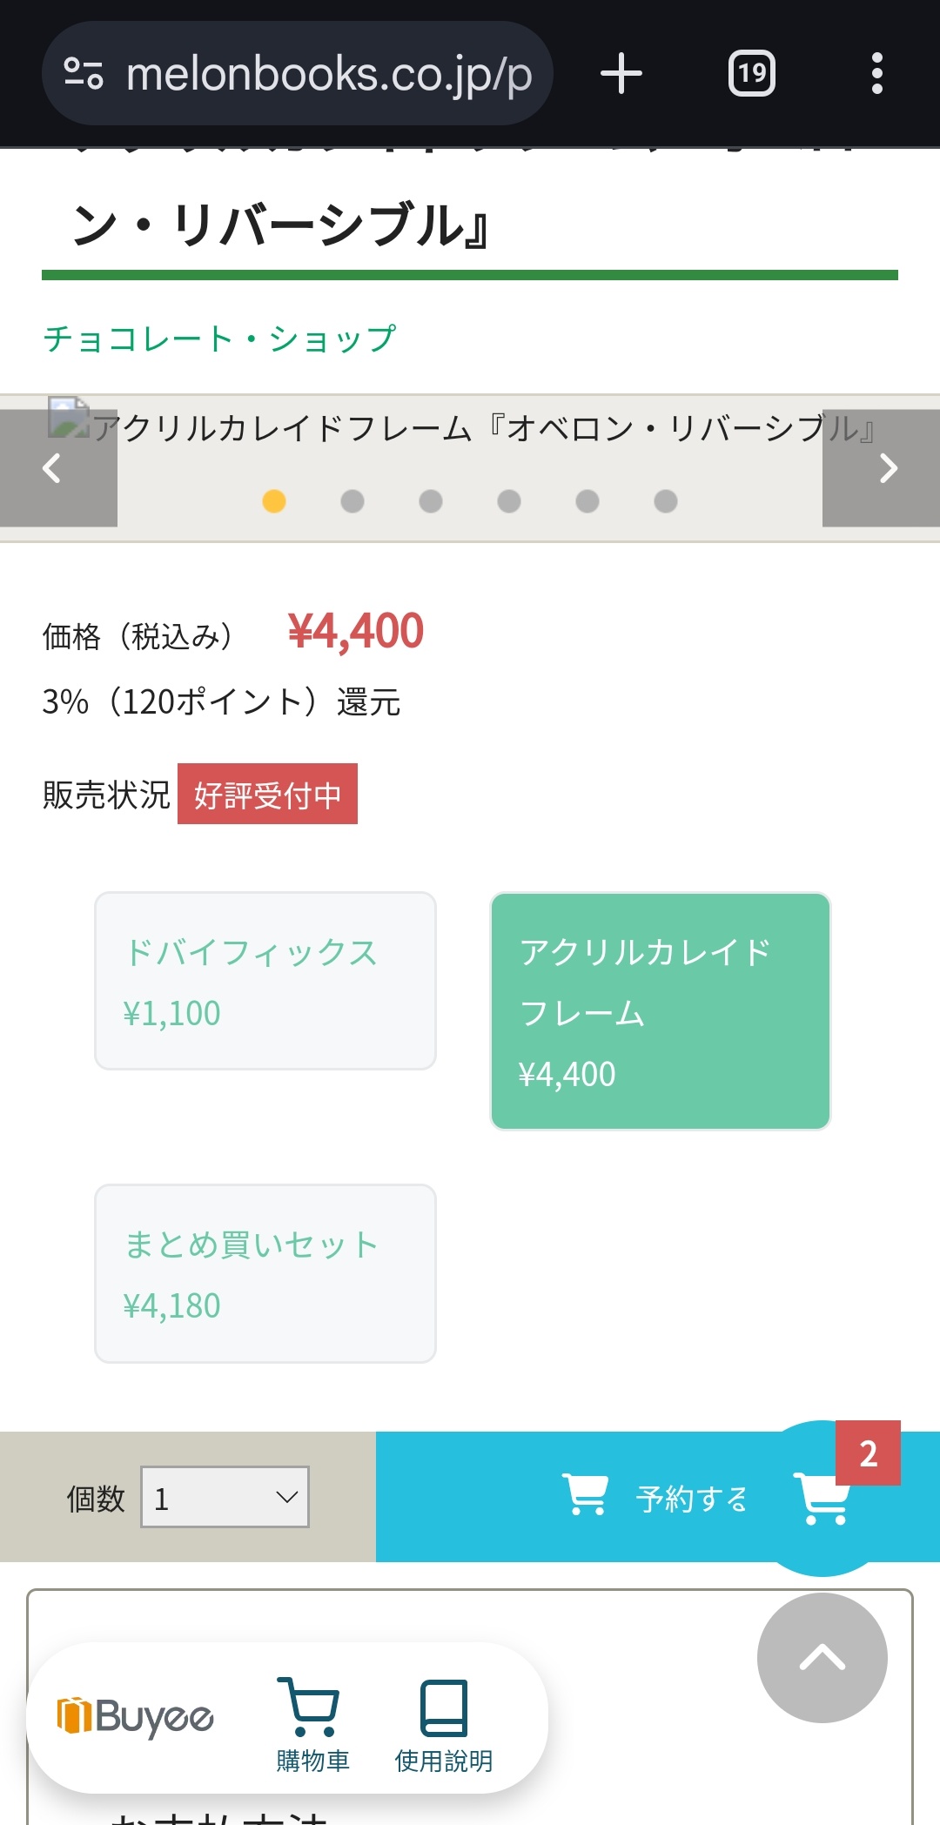
Task: Tap the scroll-to-top arrow button
Action: (822, 1658)
